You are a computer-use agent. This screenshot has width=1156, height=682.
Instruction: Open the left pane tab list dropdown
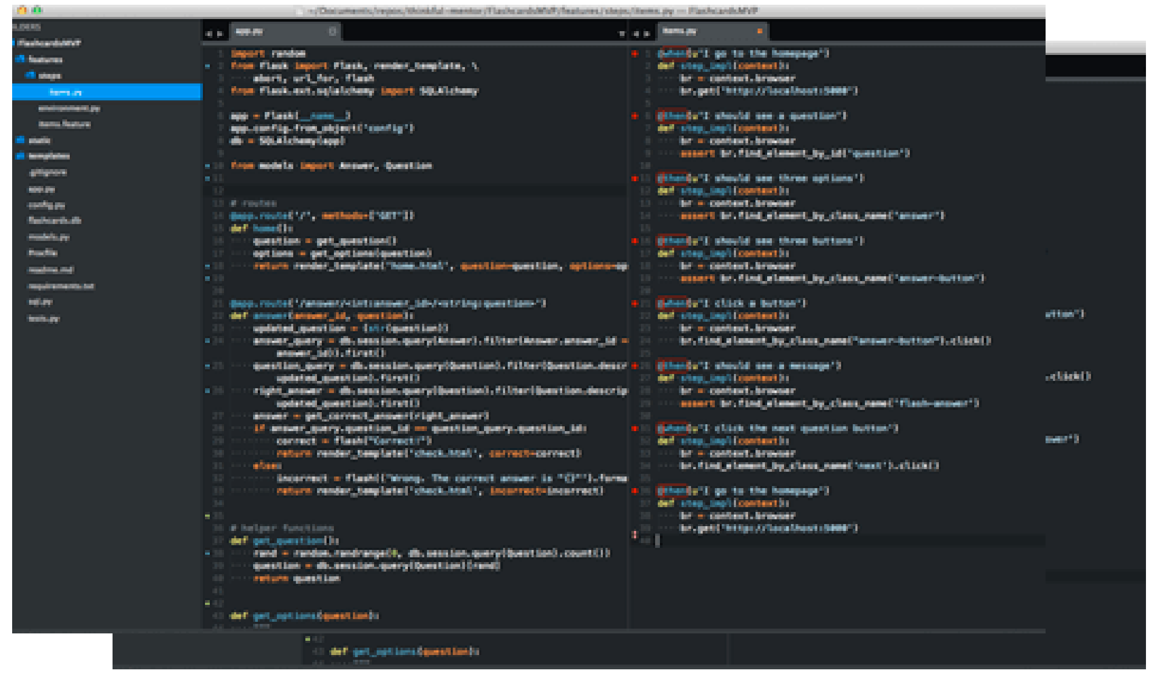621,34
